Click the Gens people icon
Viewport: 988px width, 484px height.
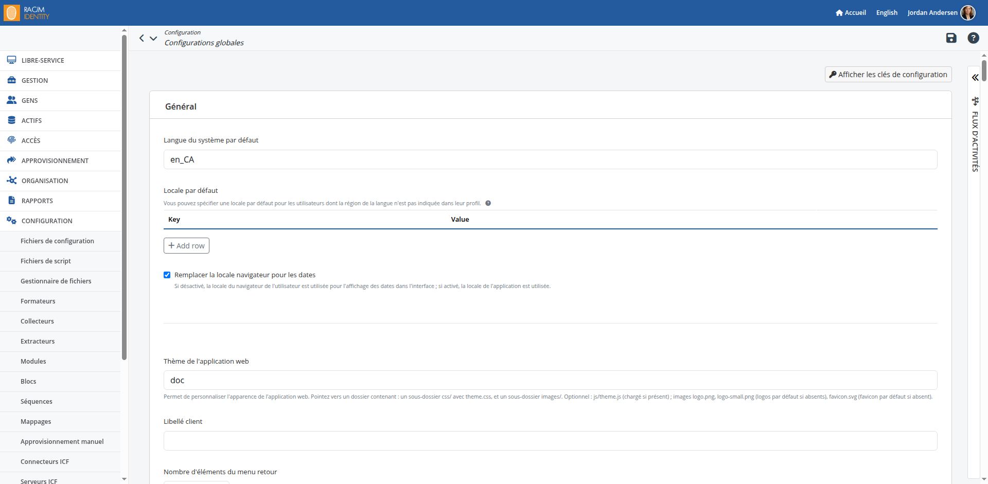pyautogui.click(x=11, y=100)
